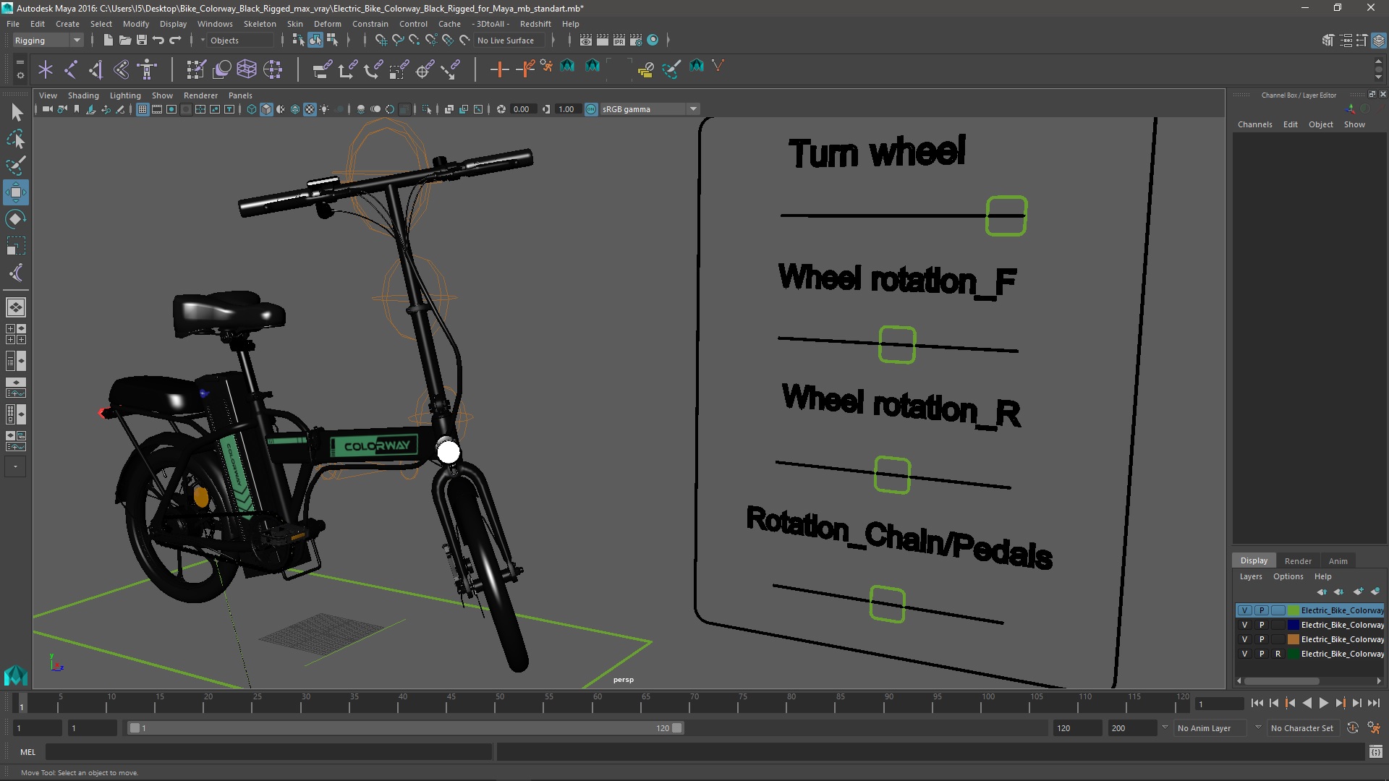The height and width of the screenshot is (781, 1389).
Task: Open Channels menu in Channel Box
Action: click(x=1254, y=124)
